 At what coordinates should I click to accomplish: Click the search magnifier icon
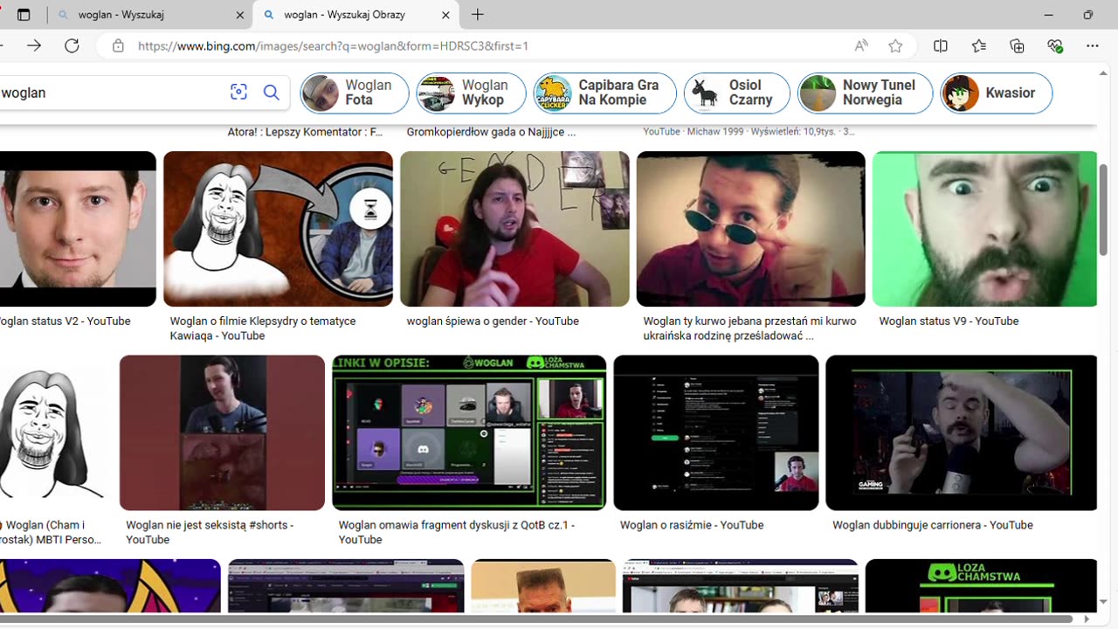pyautogui.click(x=272, y=93)
